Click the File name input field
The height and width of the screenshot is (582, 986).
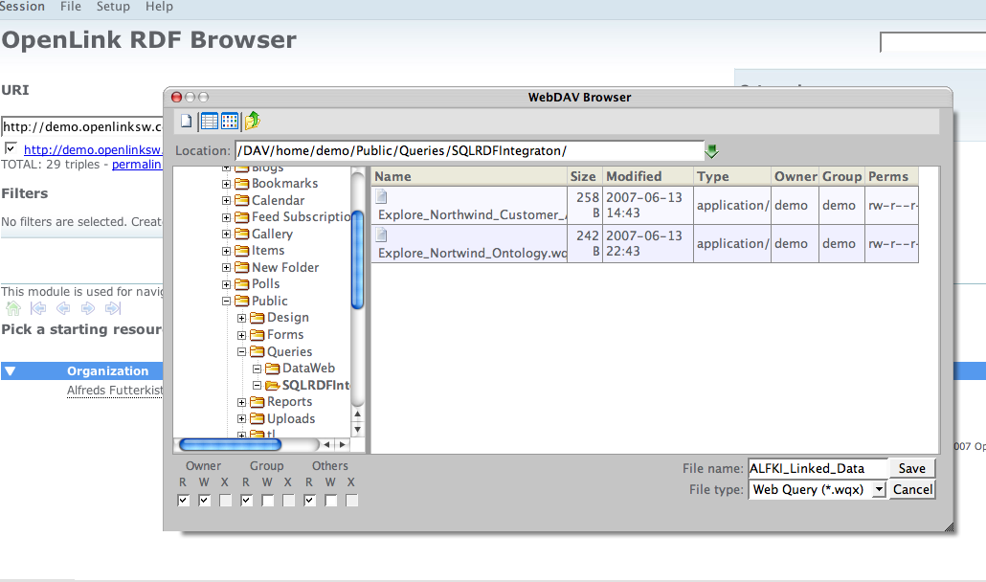click(x=818, y=468)
